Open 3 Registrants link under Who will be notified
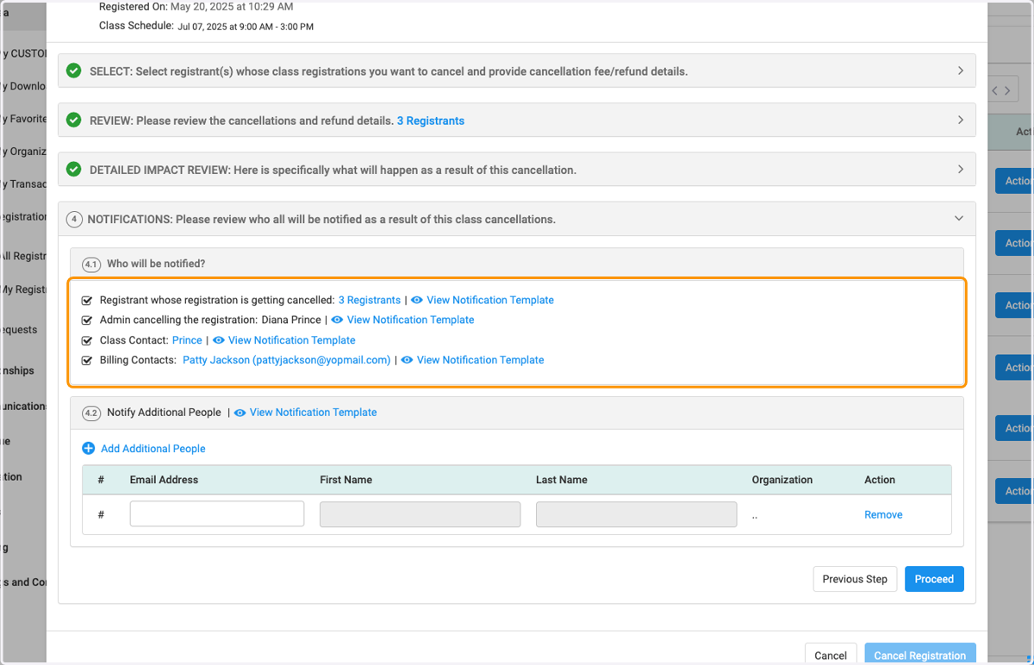Screen dimensions: 1034x665 click(x=370, y=300)
